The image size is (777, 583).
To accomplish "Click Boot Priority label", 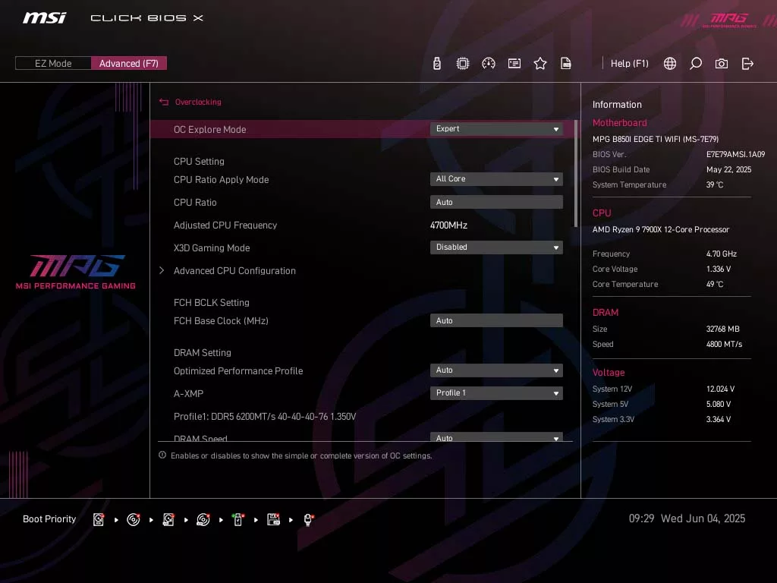I will tap(49, 519).
